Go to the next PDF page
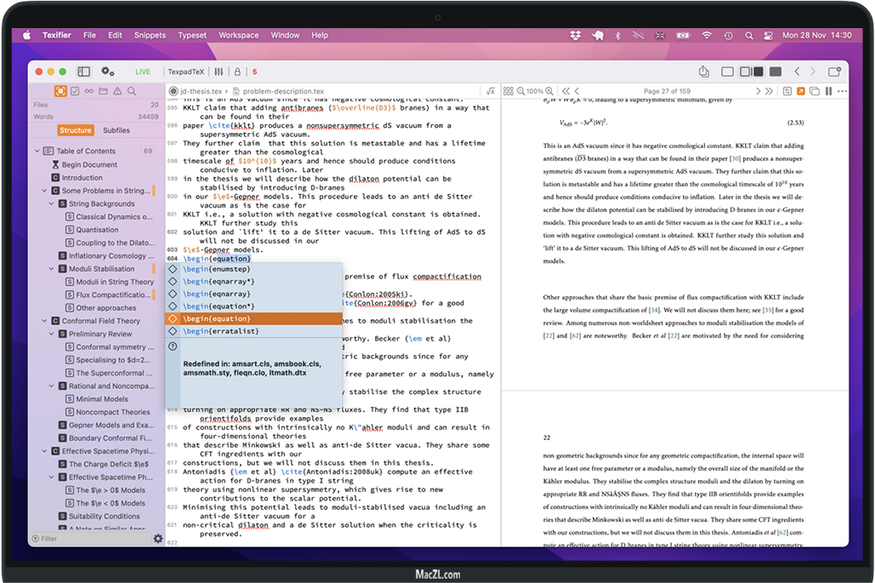This screenshot has width=875, height=583. [759, 91]
